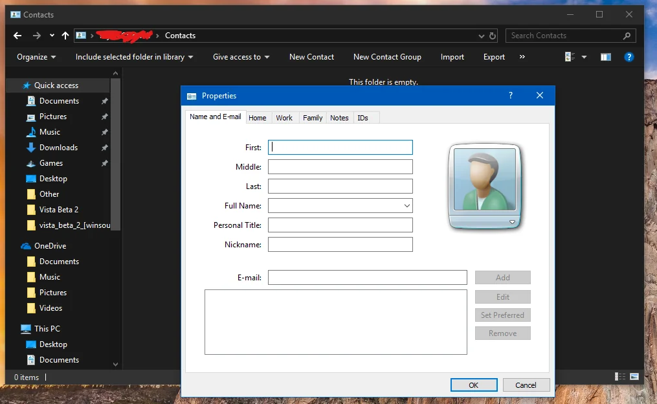Open the Full Name dropdown

pos(406,206)
